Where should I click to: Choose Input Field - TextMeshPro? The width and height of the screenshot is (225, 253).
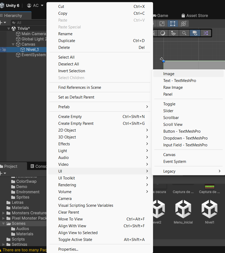(x=188, y=145)
